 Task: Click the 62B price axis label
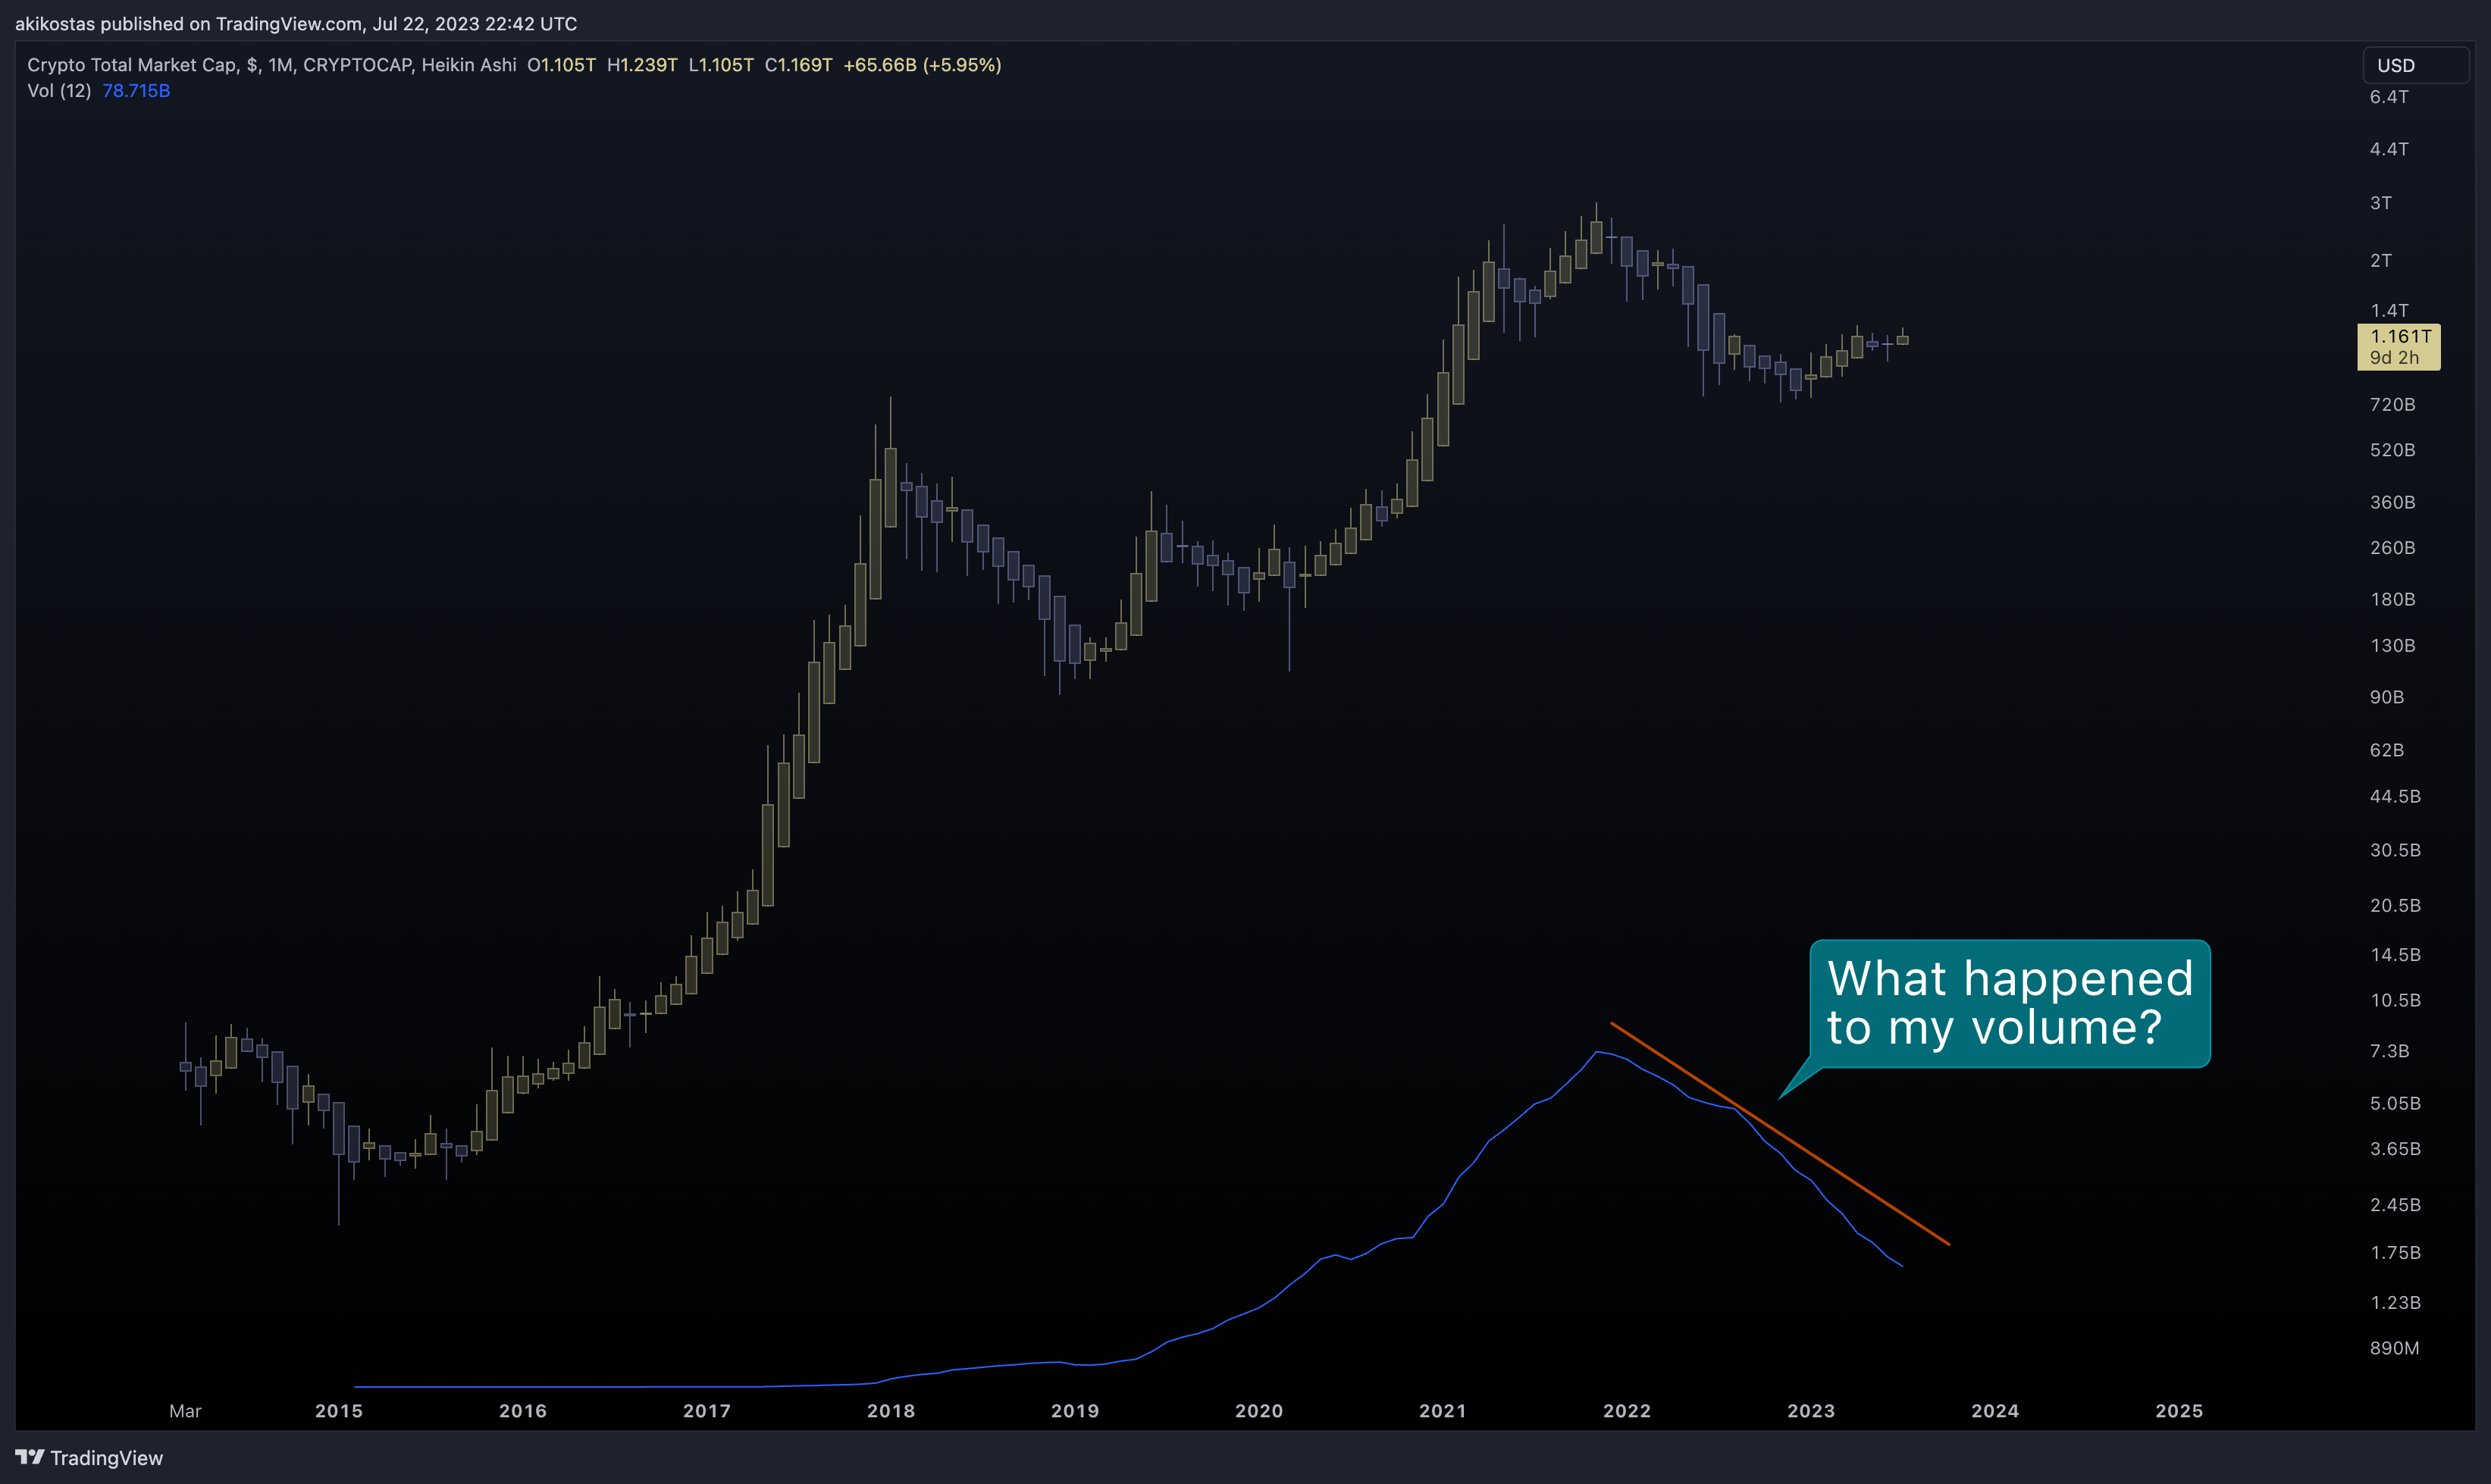tap(2387, 750)
